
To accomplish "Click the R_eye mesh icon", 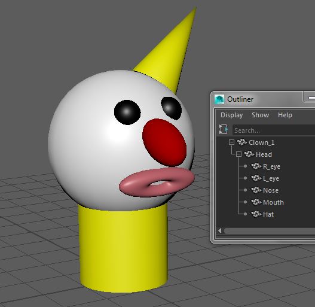I will coord(256,166).
